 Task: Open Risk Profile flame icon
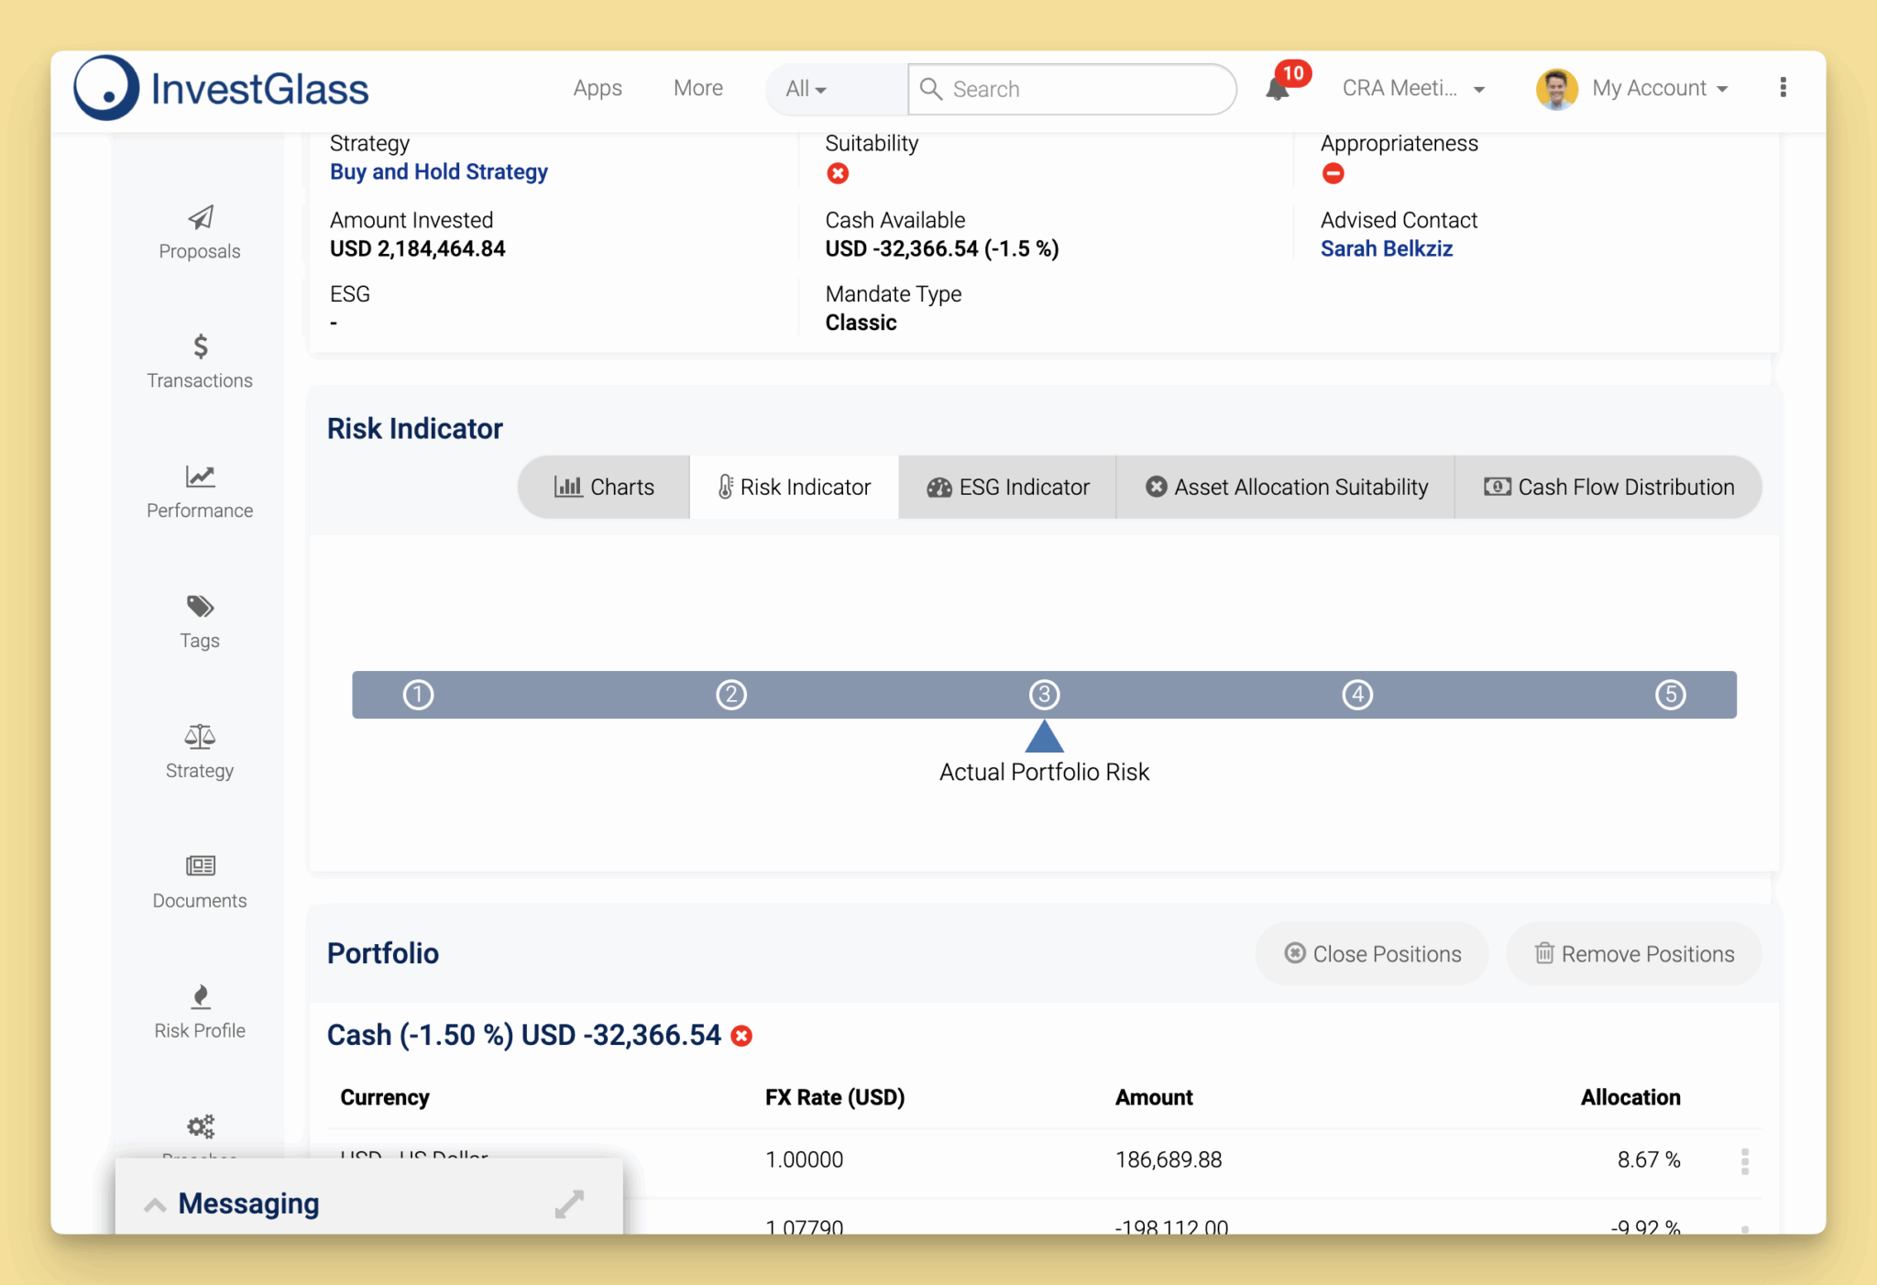(200, 997)
